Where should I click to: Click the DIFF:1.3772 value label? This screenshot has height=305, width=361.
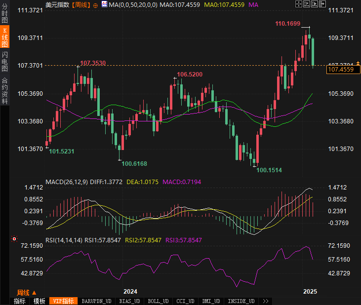point(106,182)
